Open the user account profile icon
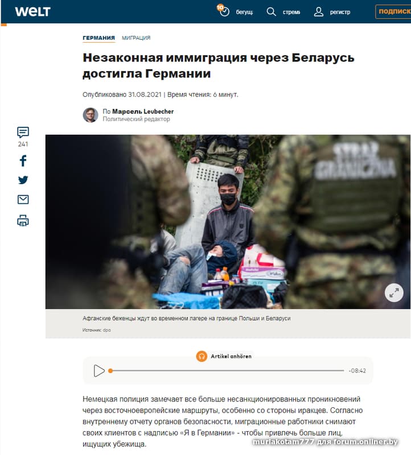 click(x=319, y=11)
